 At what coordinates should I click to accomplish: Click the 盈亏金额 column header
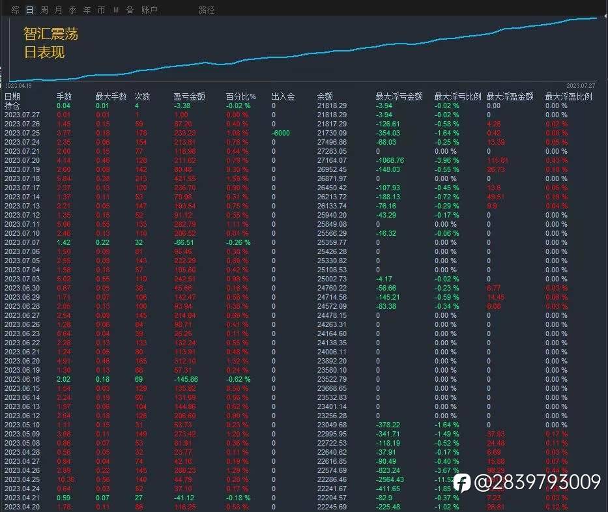189,96
